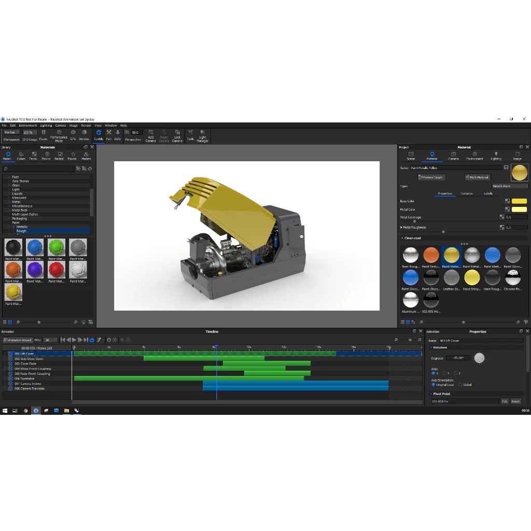Expand the Metal Roughness disclosure triangle
This screenshot has height=531, width=531.
click(401, 227)
